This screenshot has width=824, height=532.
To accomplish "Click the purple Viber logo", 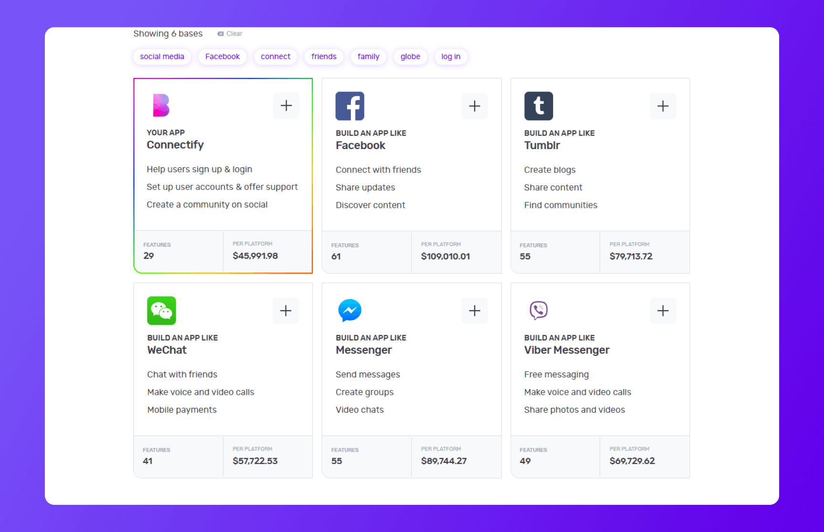I will click(538, 311).
